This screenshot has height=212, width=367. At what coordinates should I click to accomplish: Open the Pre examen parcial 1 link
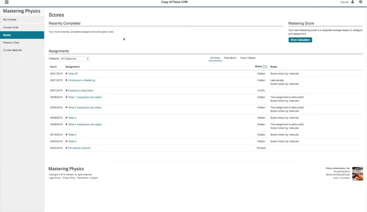80,148
